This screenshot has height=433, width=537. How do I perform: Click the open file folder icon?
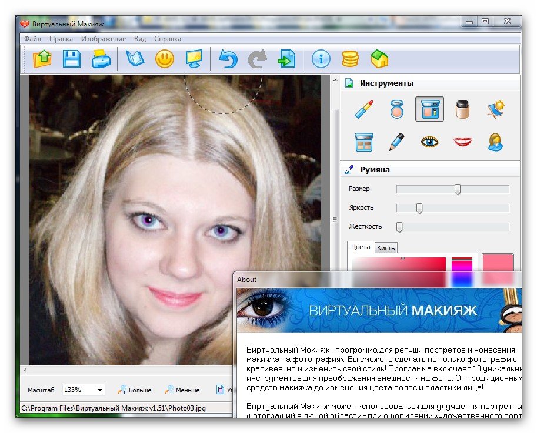tap(42, 59)
